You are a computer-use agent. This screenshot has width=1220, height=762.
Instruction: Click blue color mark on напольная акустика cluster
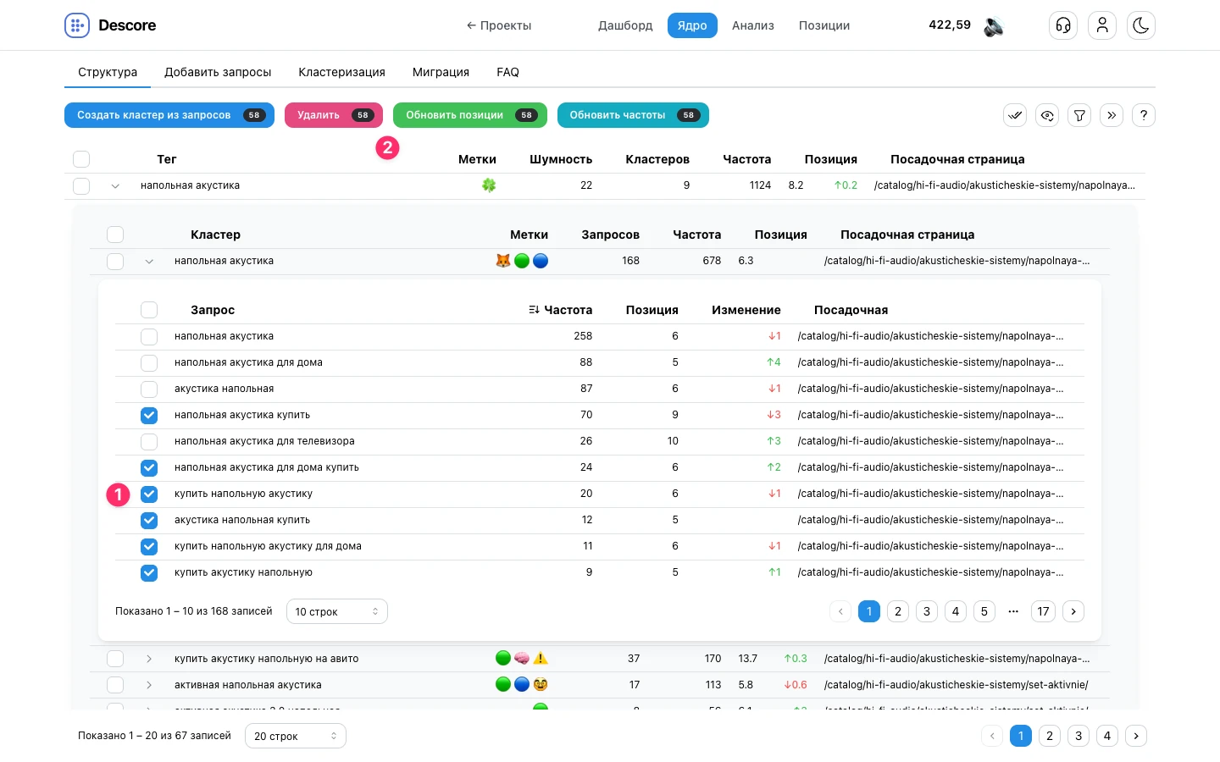coord(541,261)
